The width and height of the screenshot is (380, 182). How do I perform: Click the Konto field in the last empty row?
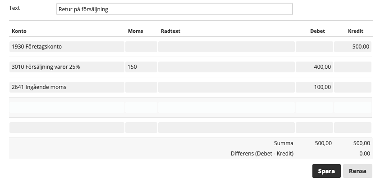(67, 128)
